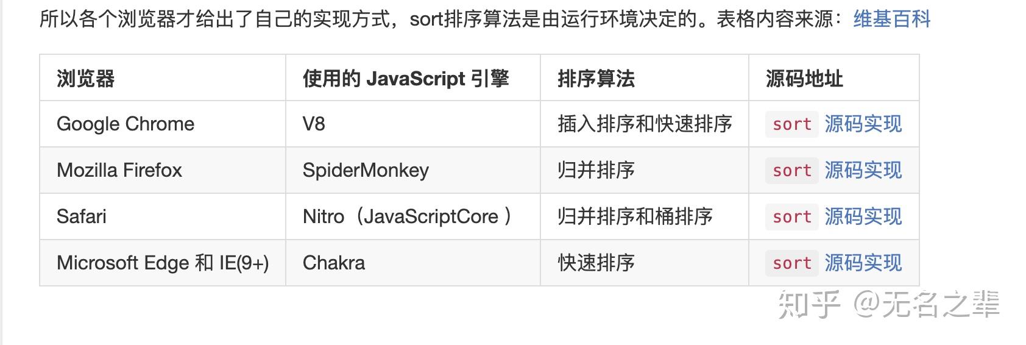The width and height of the screenshot is (1026, 345).
Task: Click the 源码地址 column header
Action: pos(804,79)
